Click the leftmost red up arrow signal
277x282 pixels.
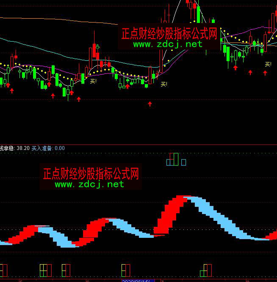11,90
